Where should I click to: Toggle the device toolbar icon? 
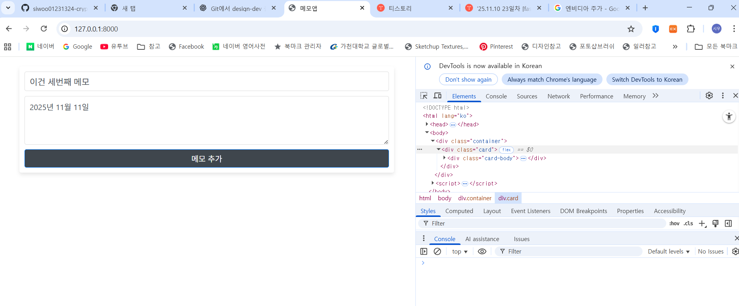click(x=438, y=96)
